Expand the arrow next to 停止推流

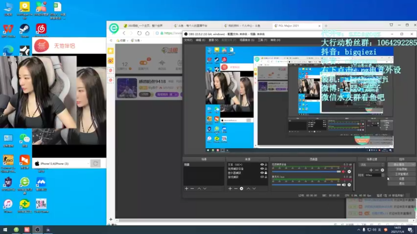click(413, 164)
